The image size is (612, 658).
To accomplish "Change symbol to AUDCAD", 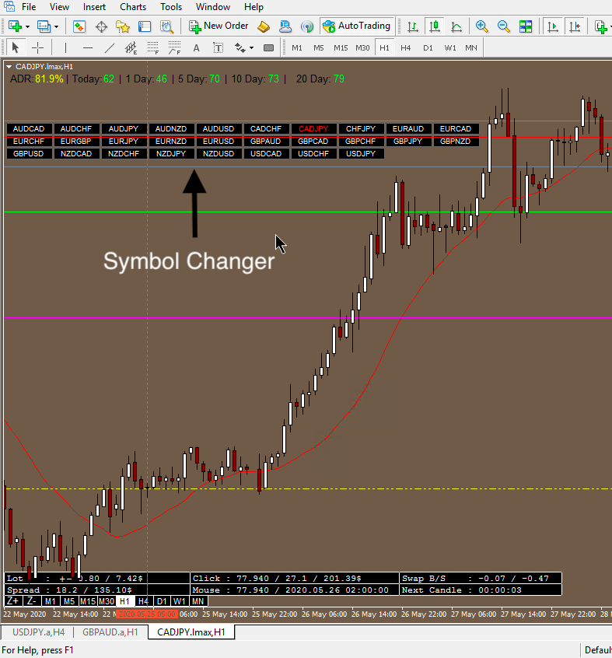I will 29,129.
